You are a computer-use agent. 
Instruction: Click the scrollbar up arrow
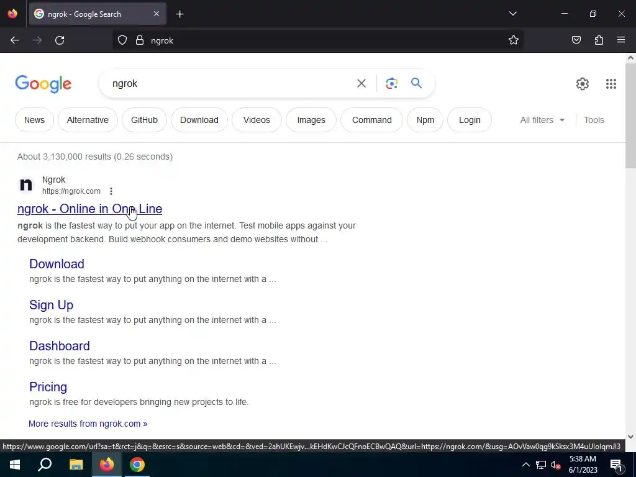(x=630, y=58)
